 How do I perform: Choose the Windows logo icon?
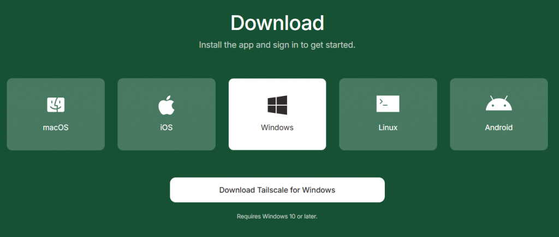click(x=277, y=105)
